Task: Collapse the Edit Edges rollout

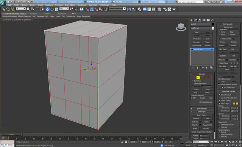Action: [202, 111]
